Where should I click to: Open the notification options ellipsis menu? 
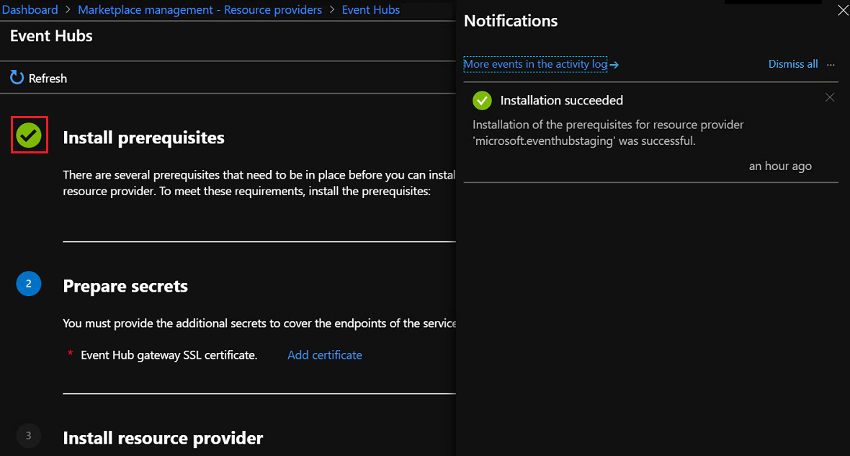click(x=830, y=64)
